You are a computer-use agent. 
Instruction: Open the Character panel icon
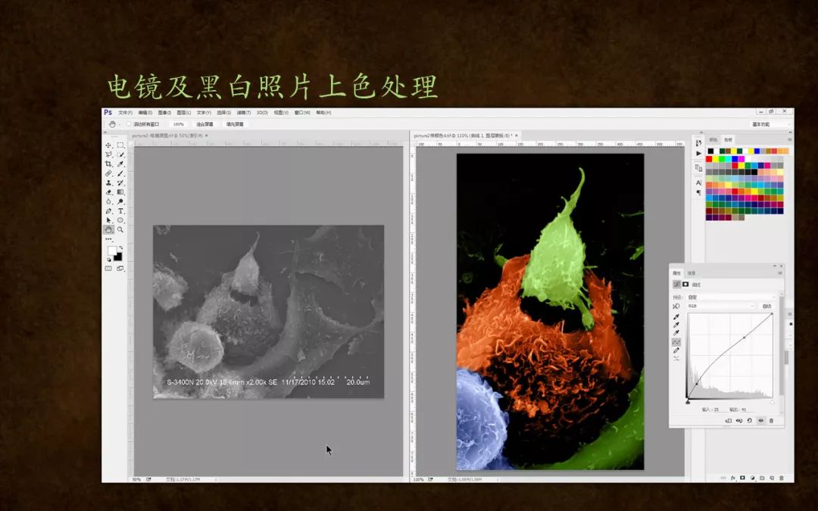pyautogui.click(x=698, y=182)
